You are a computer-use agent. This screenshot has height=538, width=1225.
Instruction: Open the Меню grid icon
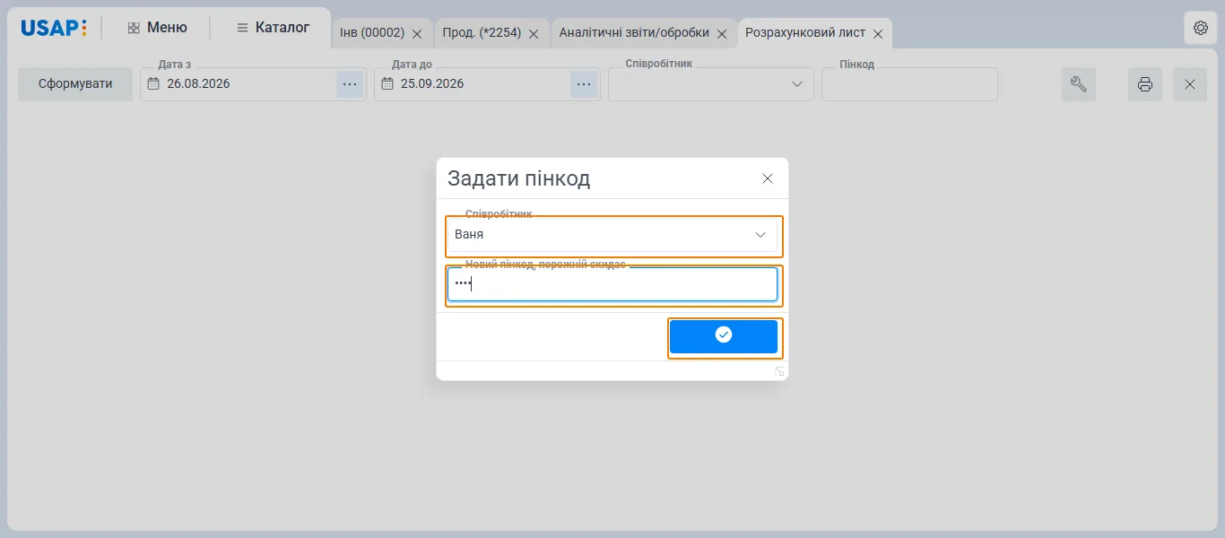(134, 28)
